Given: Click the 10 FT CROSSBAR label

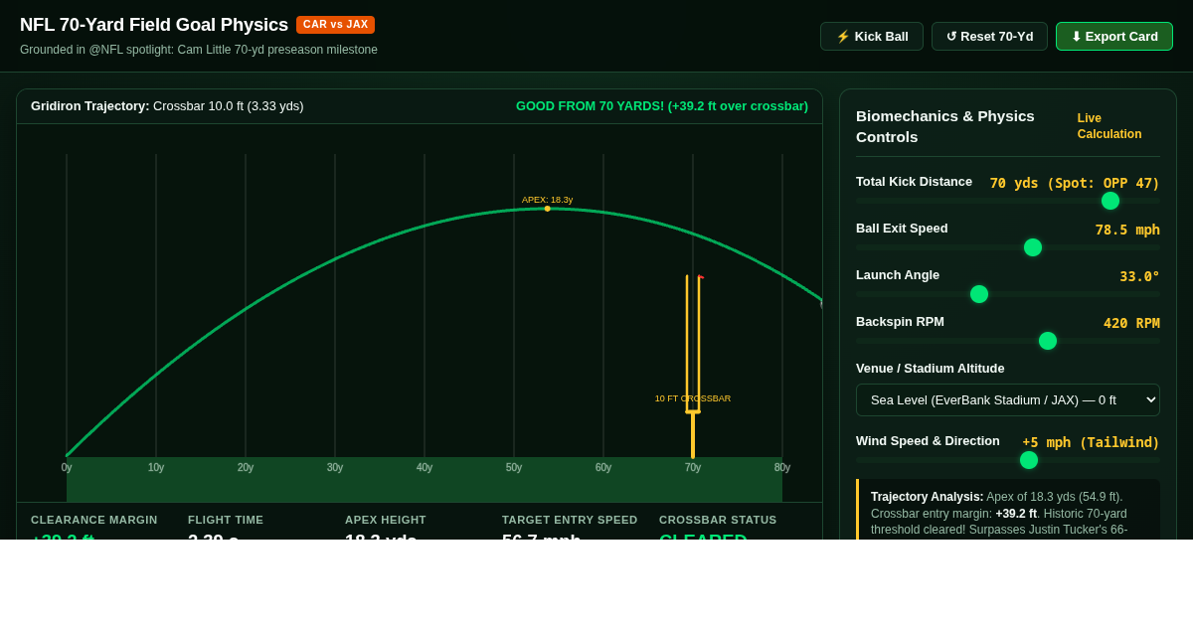Looking at the screenshot, I should pyautogui.click(x=693, y=398).
